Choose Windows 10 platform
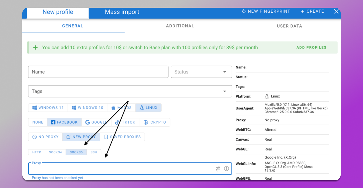The width and height of the screenshot is (363, 188). point(87,108)
